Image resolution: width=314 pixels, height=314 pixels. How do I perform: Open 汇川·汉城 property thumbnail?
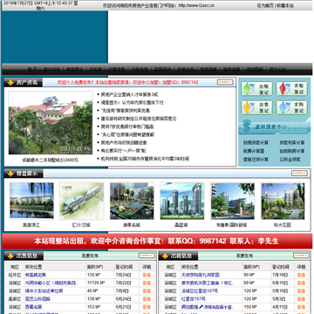(x=82, y=201)
